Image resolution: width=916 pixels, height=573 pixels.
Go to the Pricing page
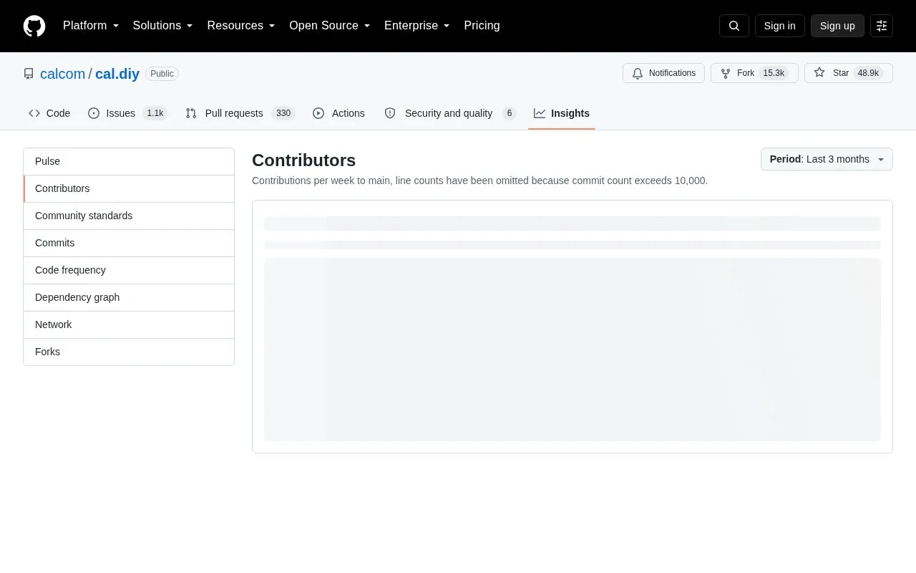click(482, 26)
